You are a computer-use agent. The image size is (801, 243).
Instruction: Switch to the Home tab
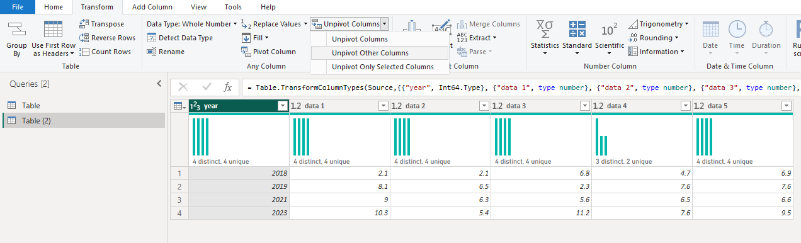(54, 7)
